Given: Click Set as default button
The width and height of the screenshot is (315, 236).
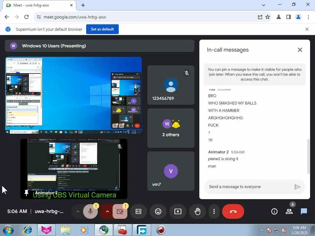Looking at the screenshot, I should tap(102, 29).
